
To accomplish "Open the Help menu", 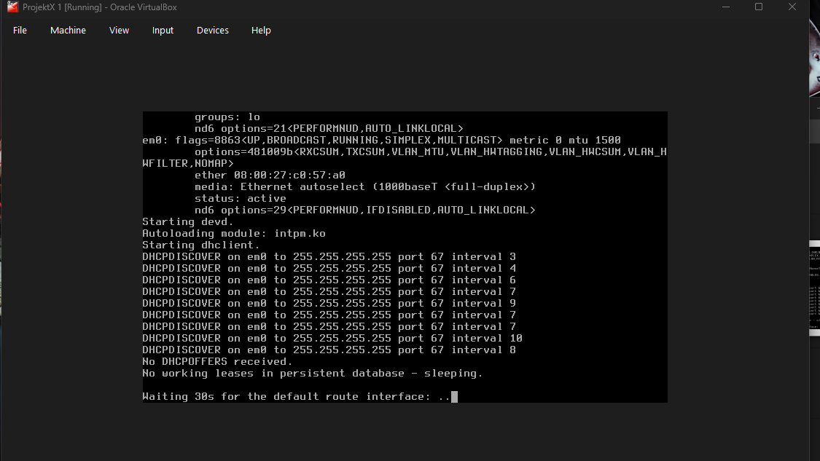I will pyautogui.click(x=261, y=30).
